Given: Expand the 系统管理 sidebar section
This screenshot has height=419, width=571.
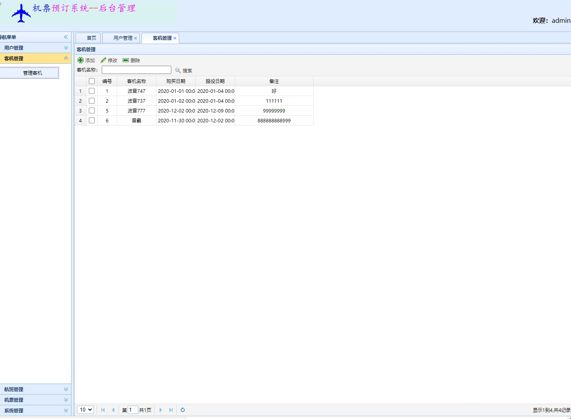Looking at the screenshot, I should [x=66, y=410].
